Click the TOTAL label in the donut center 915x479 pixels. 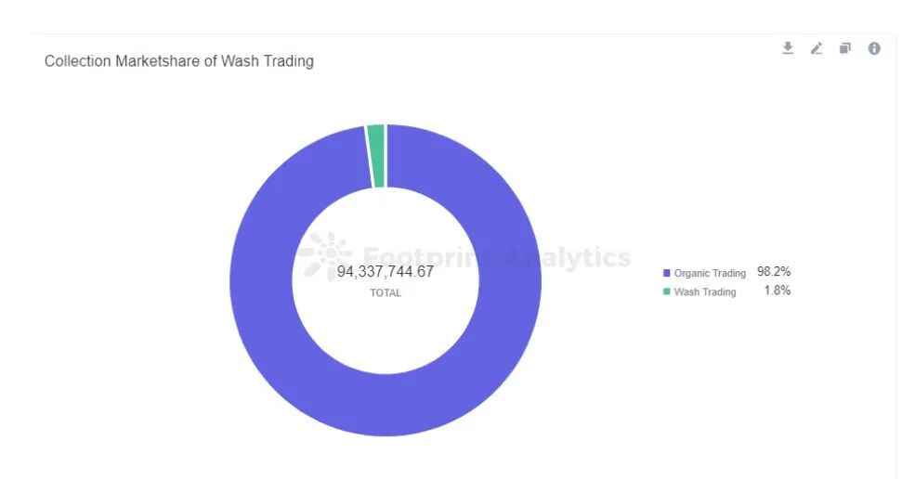point(386,293)
